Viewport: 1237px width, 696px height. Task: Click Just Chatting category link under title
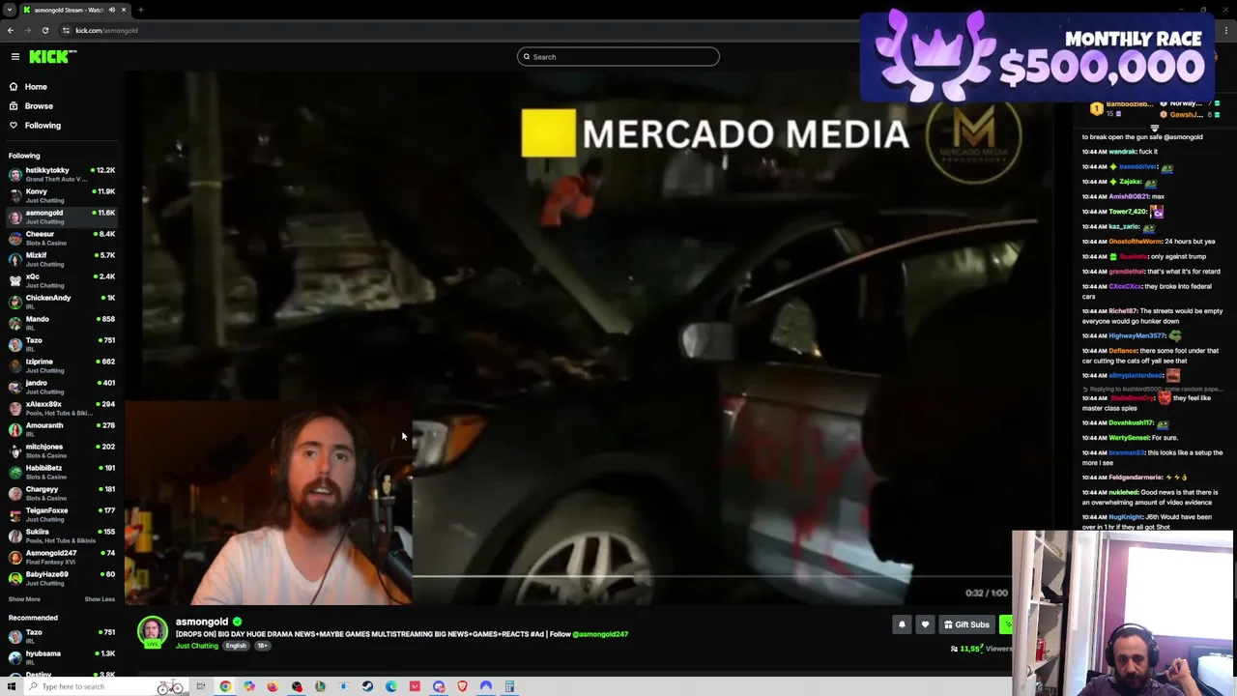196,646
